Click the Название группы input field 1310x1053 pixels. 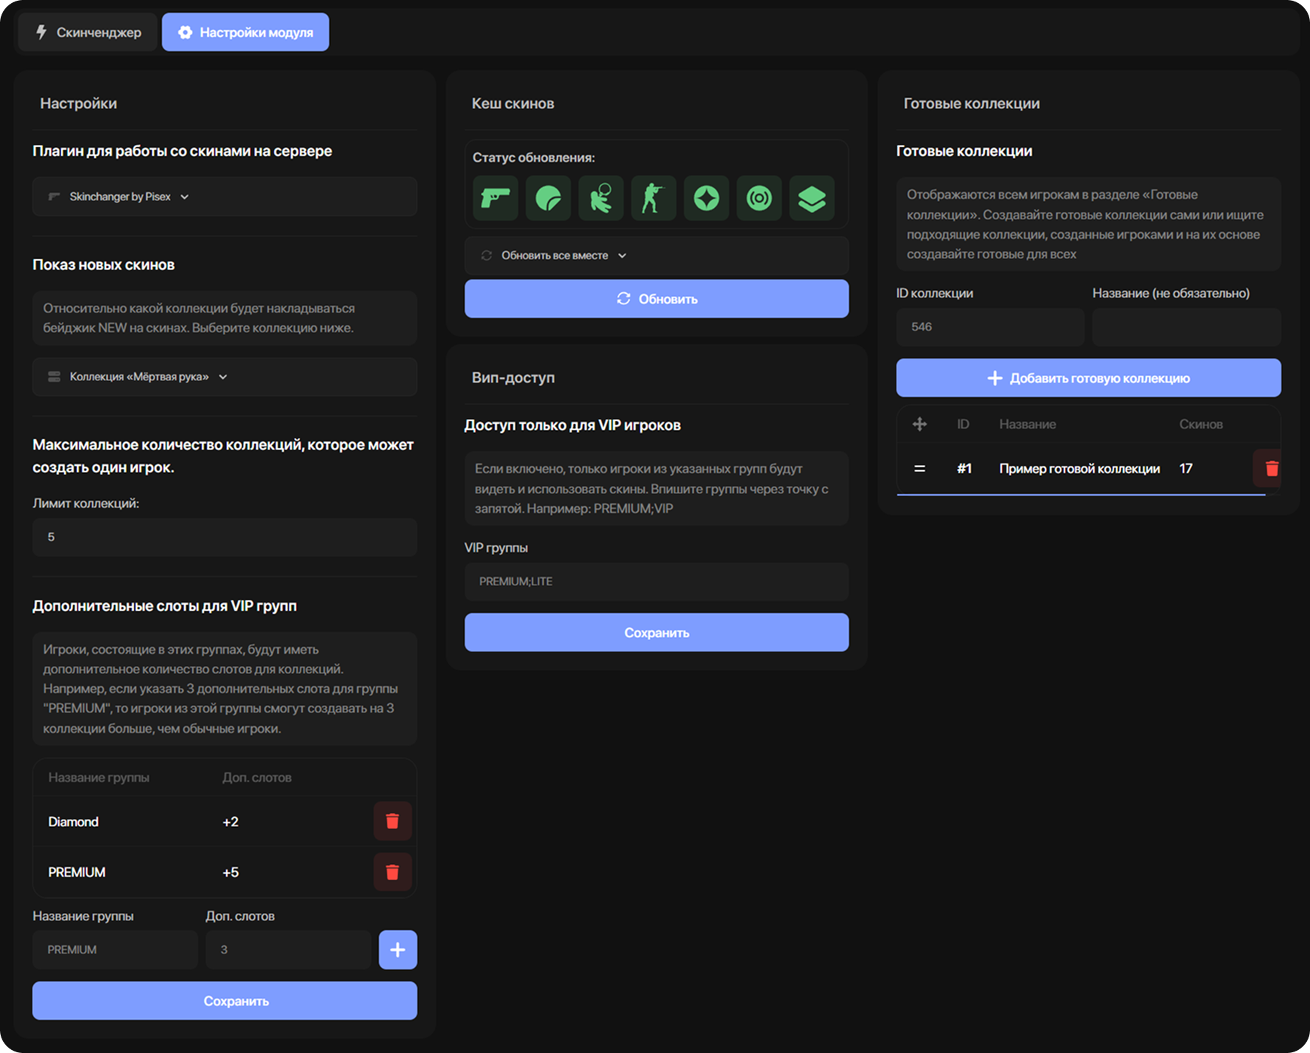(115, 950)
